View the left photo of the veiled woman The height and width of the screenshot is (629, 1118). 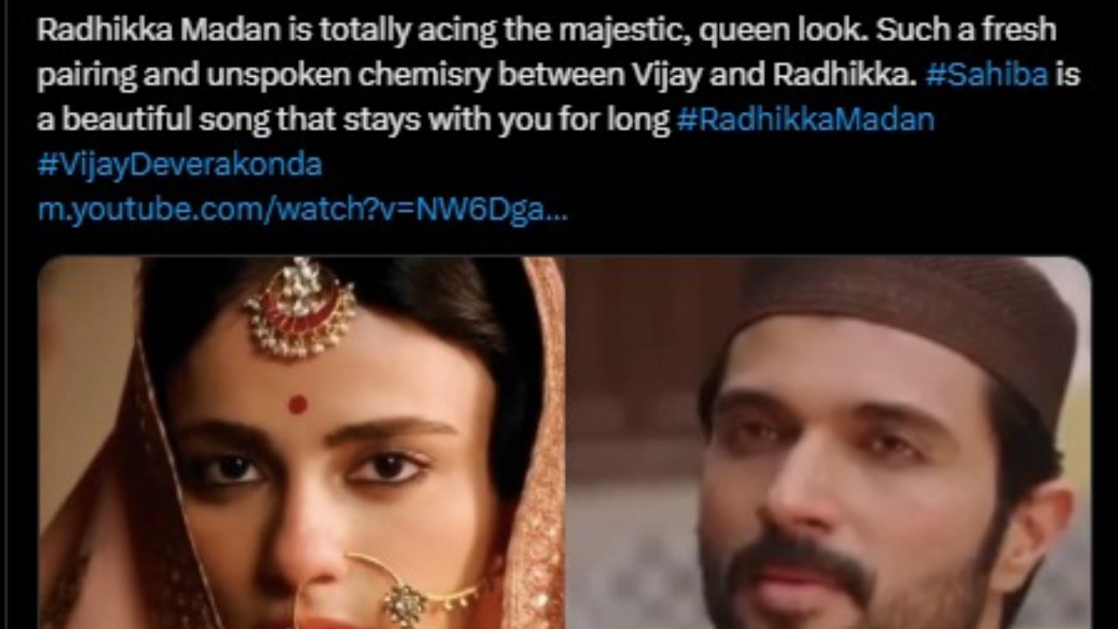(x=301, y=443)
